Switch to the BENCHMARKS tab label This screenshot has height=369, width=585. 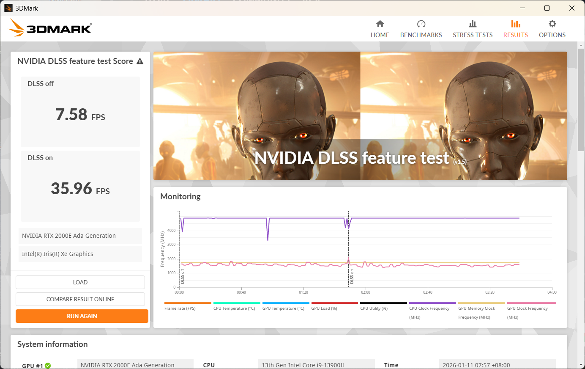pyautogui.click(x=421, y=35)
